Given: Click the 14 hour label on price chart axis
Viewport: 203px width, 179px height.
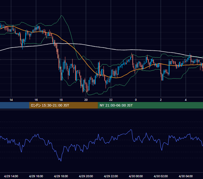Looking at the screenshot, I should coord(11,100).
